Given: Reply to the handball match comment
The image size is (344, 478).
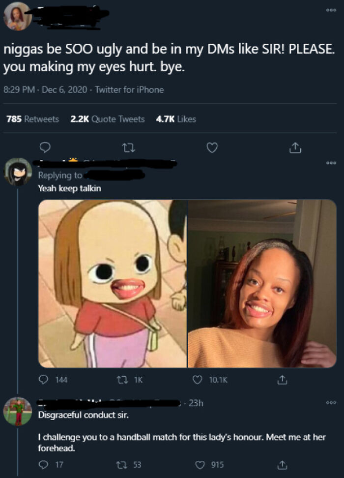Looking at the screenshot, I should pyautogui.click(x=51, y=465).
